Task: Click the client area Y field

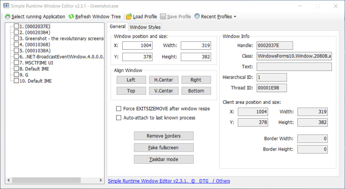Action: [x=253, y=122]
